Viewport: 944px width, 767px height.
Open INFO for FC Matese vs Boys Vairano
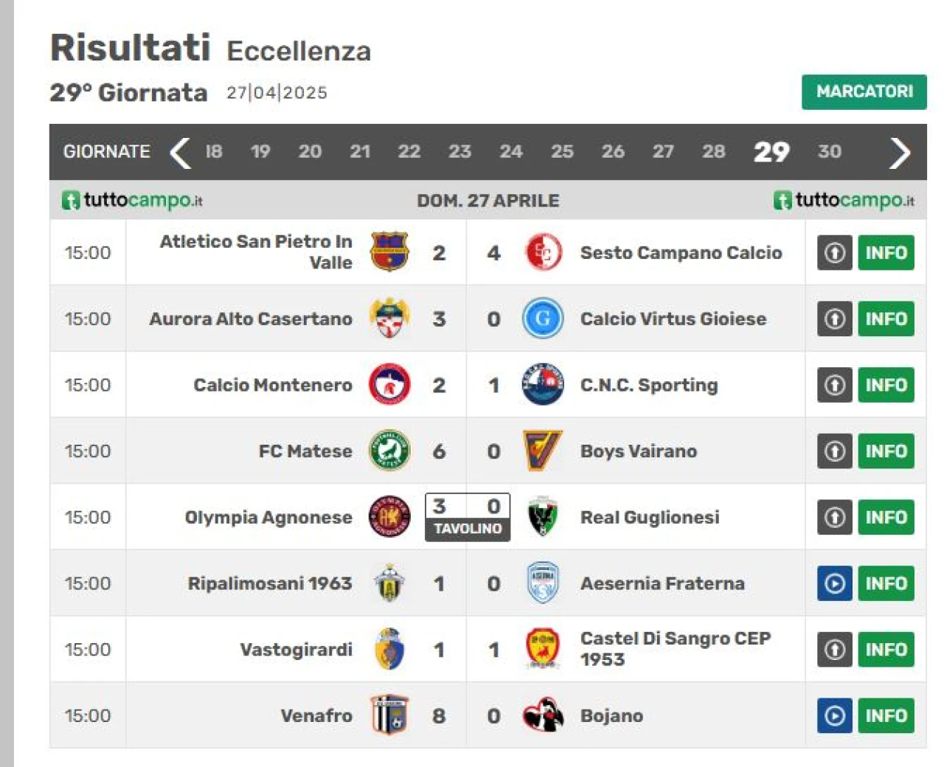point(886,451)
